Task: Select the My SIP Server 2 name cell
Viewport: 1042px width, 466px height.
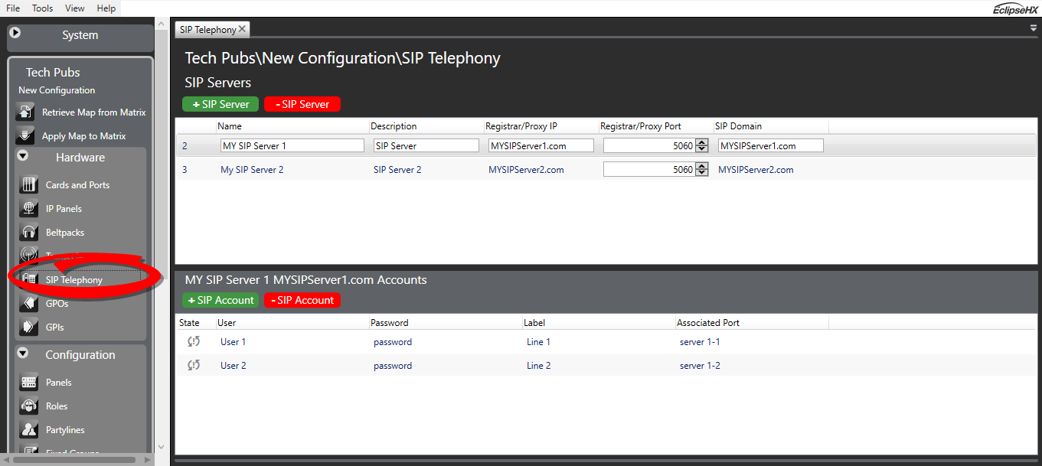Action: (x=252, y=170)
